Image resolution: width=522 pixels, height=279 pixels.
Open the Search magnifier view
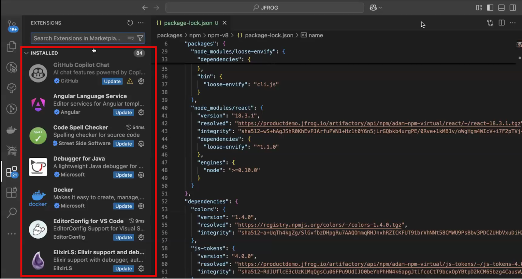[12, 213]
